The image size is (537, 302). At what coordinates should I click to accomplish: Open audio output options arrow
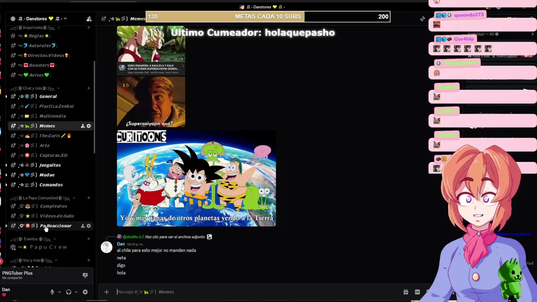(x=76, y=292)
